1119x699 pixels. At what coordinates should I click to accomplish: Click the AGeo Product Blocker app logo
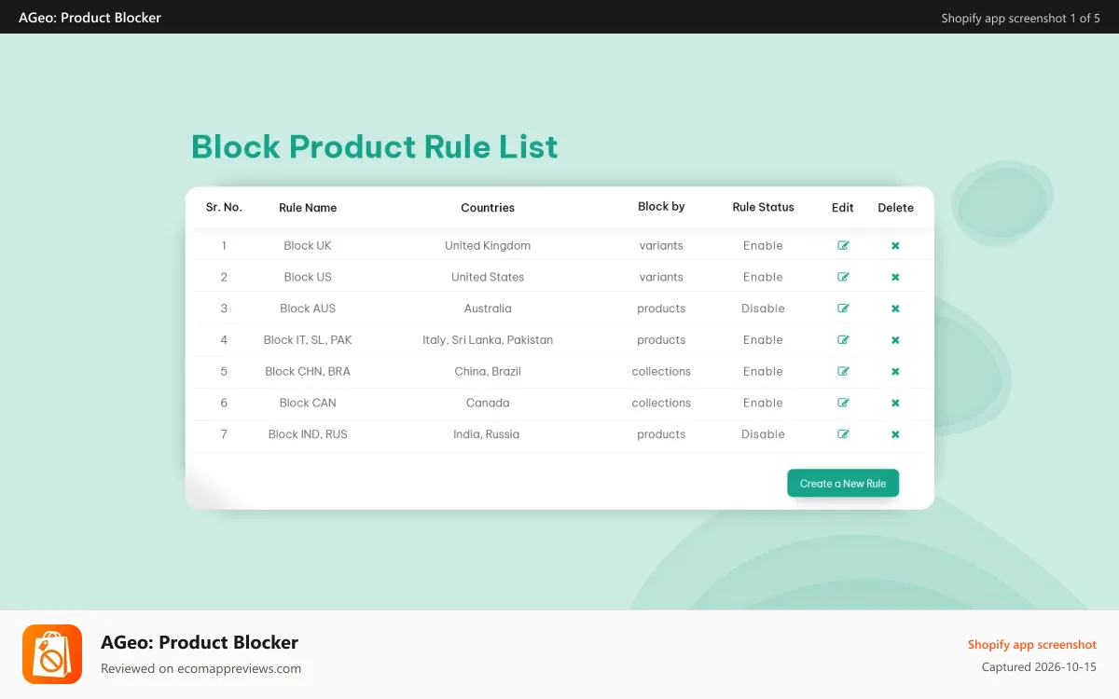(52, 654)
